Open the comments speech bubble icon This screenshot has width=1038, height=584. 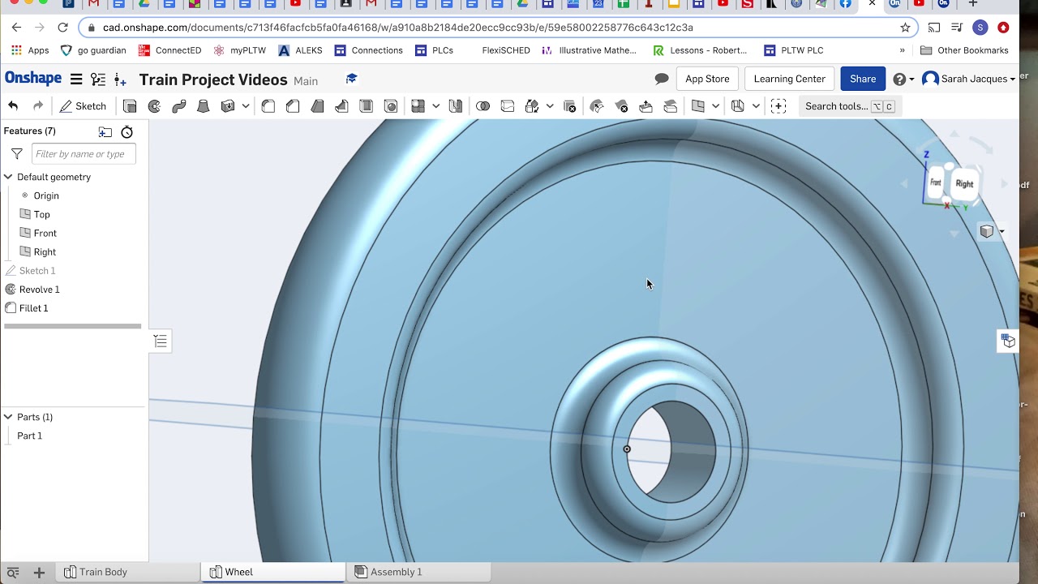[662, 79]
